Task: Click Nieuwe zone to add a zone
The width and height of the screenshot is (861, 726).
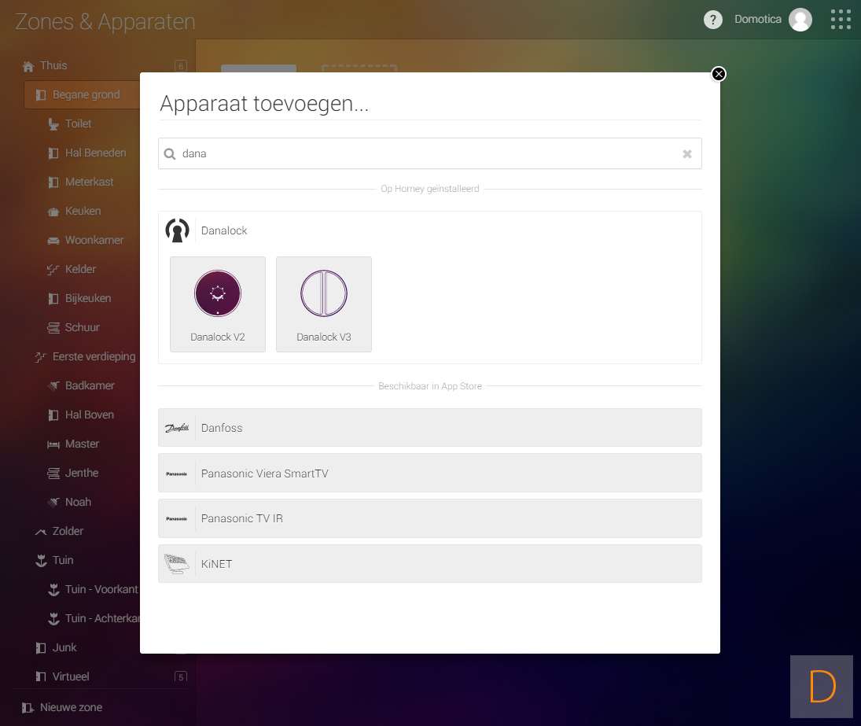Action: tap(71, 707)
